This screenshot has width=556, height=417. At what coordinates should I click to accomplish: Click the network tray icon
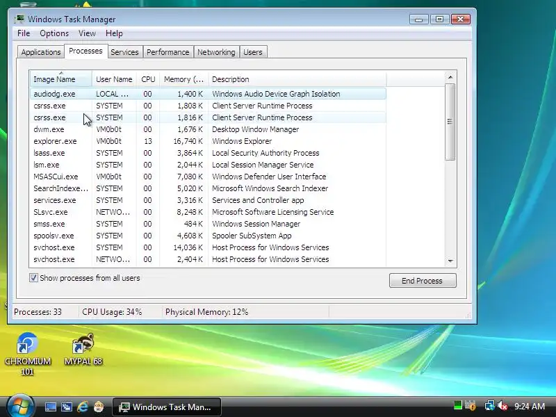pos(490,405)
